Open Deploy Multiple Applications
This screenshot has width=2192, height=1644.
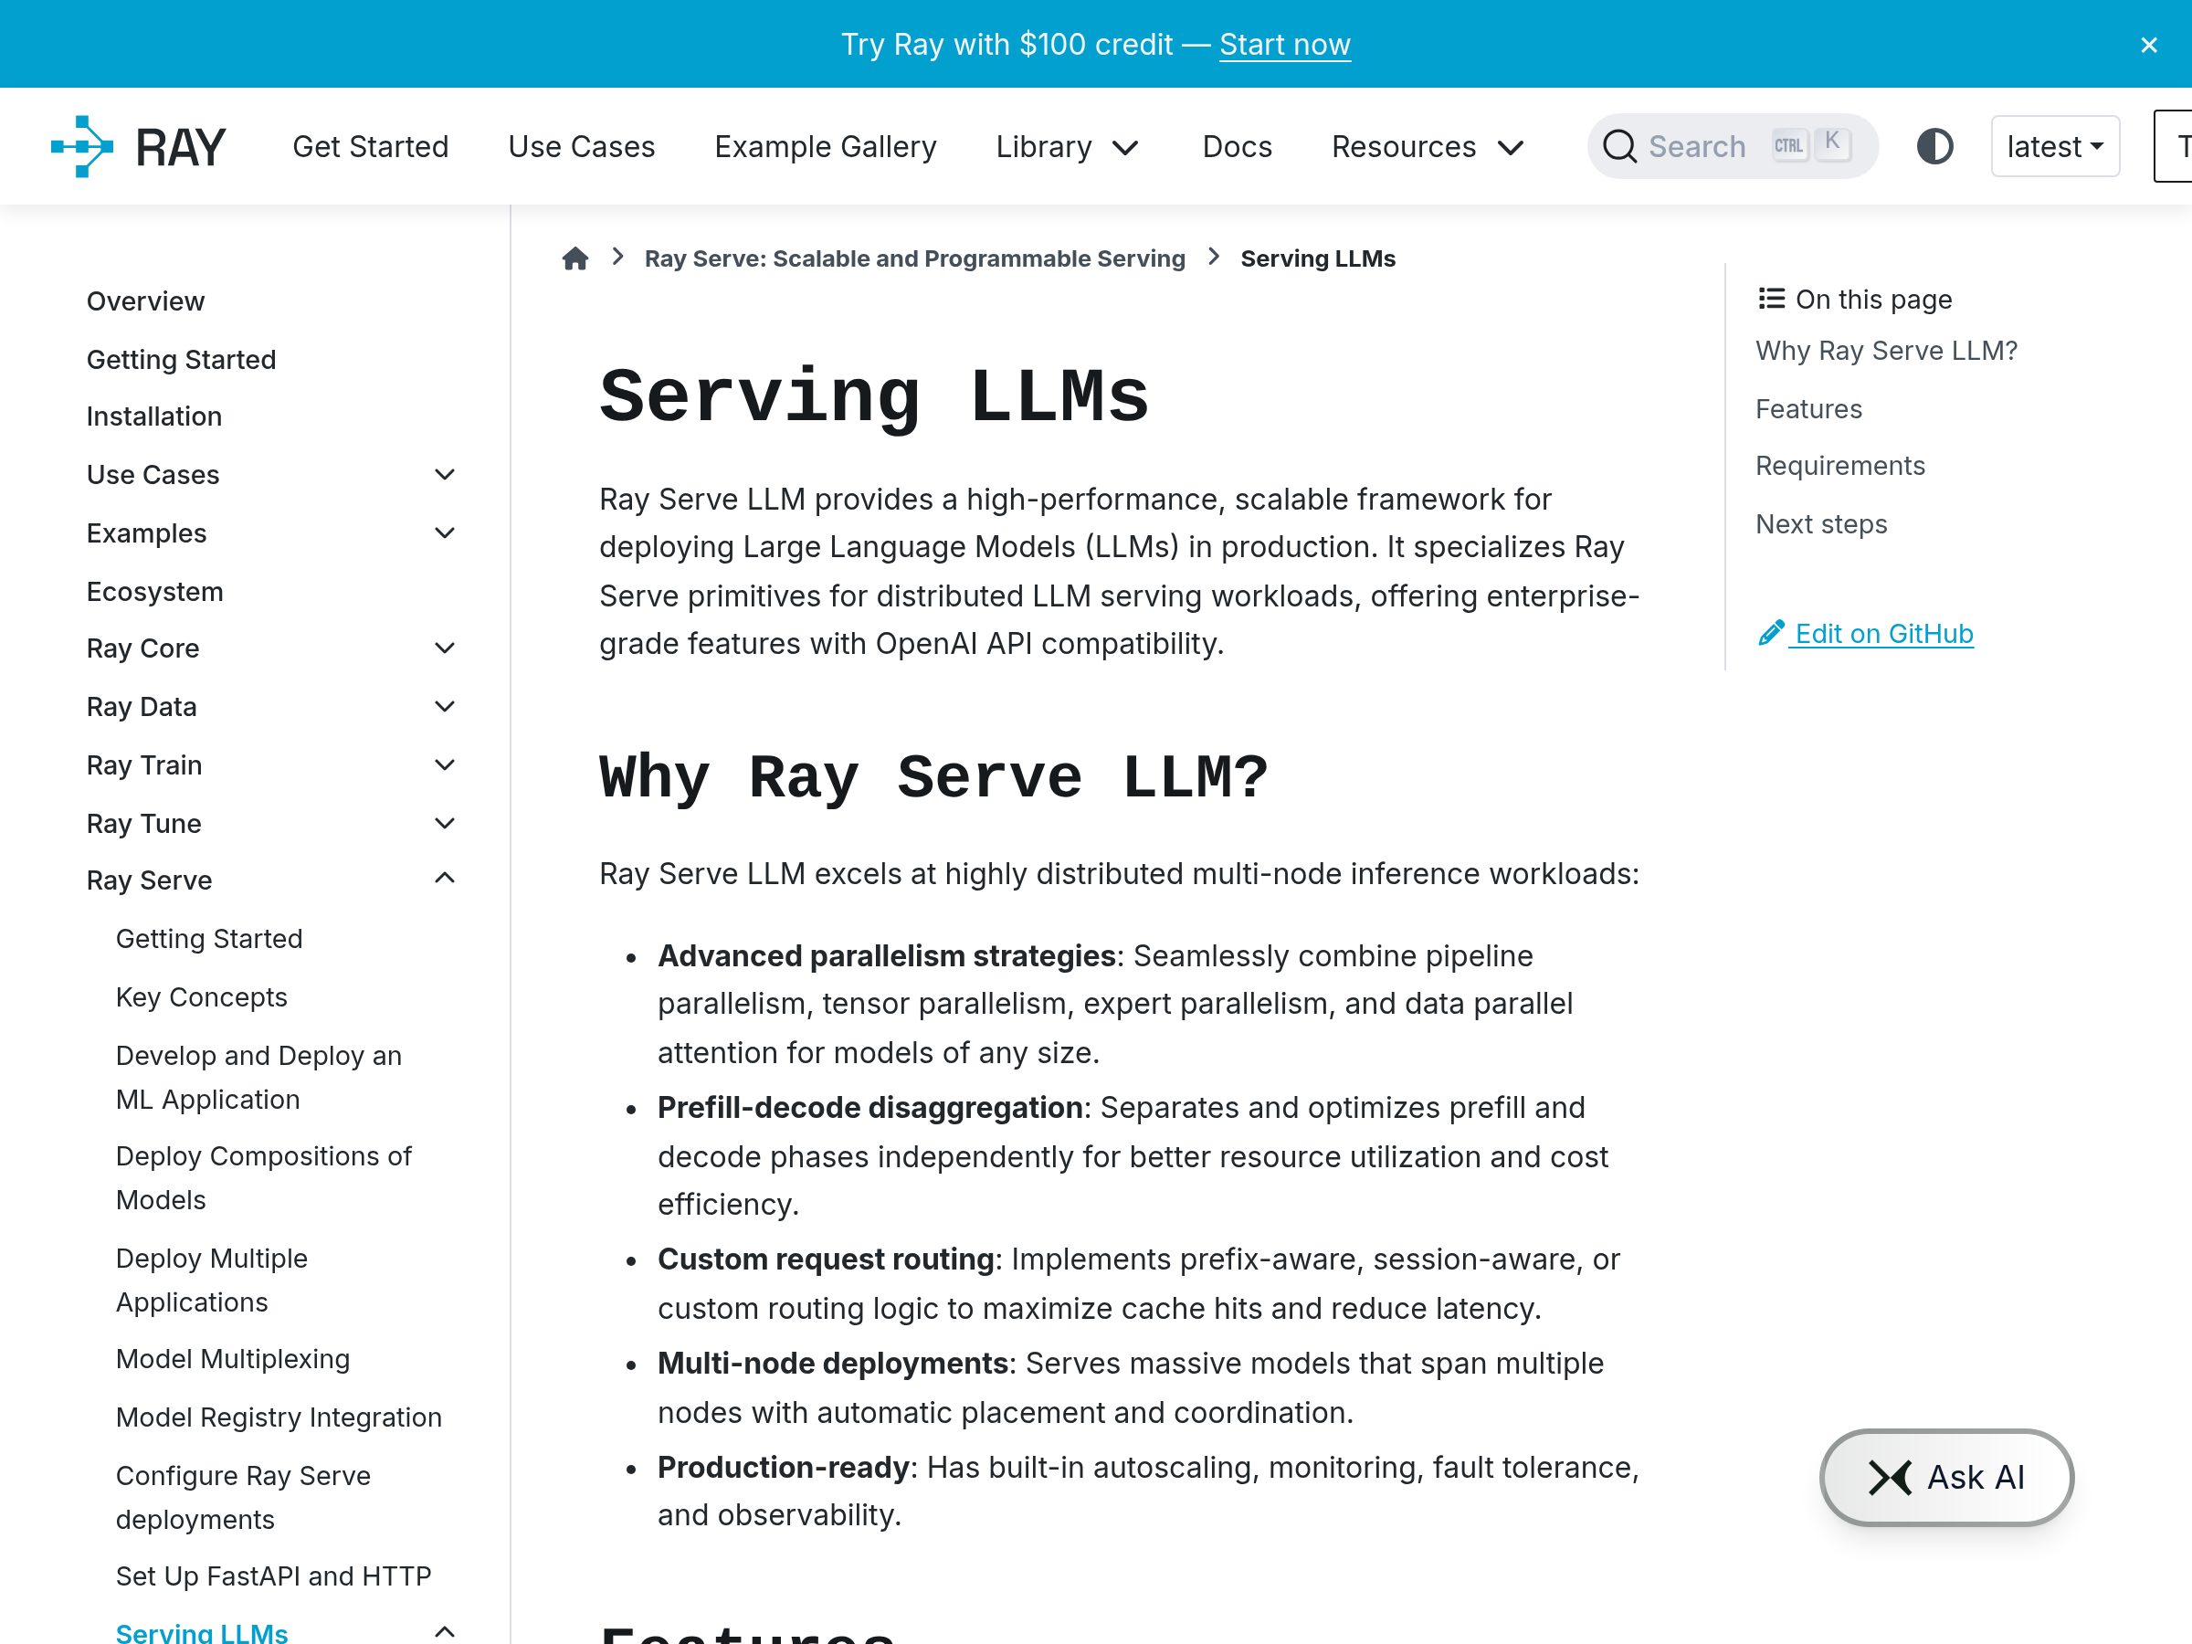(212, 1280)
